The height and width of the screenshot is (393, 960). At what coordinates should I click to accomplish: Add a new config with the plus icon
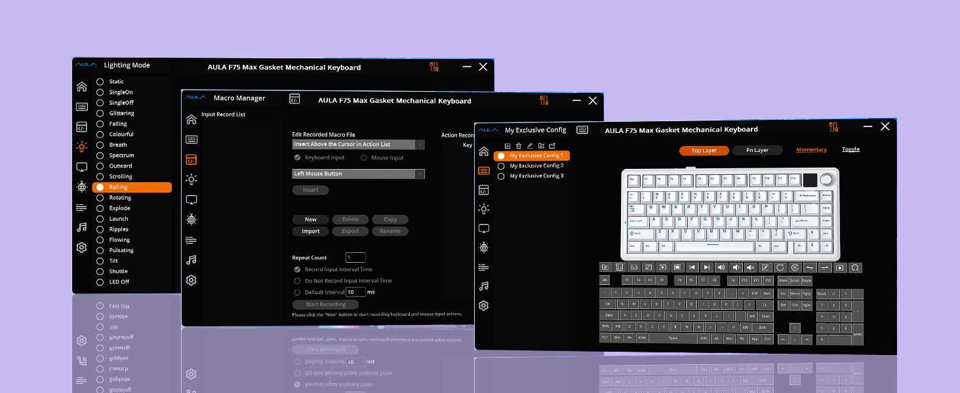508,146
